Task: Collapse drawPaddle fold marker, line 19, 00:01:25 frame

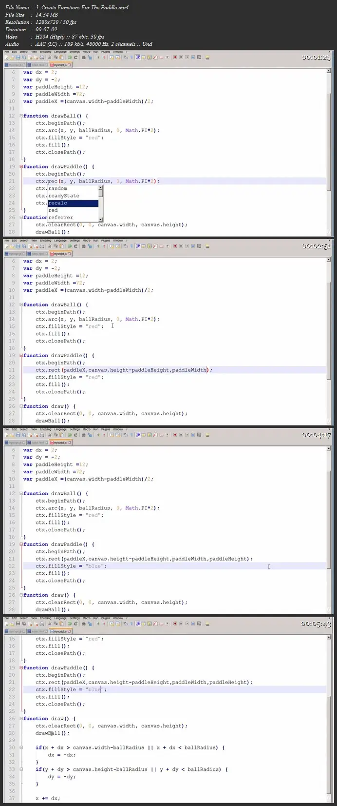Action: coord(21,166)
